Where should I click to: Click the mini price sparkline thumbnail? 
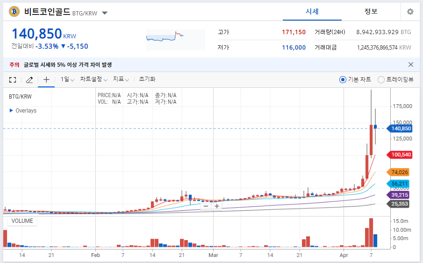pyautogui.click(x=176, y=40)
